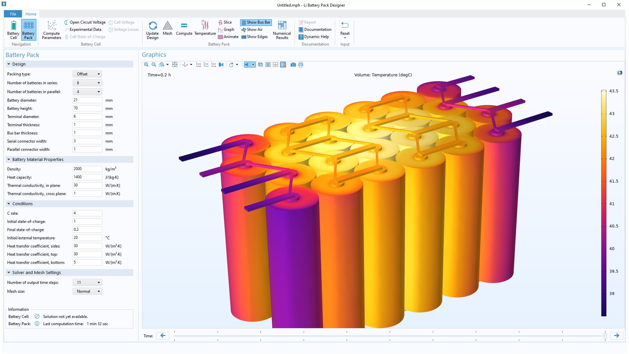Screen dimensions: 629x354
Task: Click the Zoom Extents icon
Action: click(x=175, y=65)
